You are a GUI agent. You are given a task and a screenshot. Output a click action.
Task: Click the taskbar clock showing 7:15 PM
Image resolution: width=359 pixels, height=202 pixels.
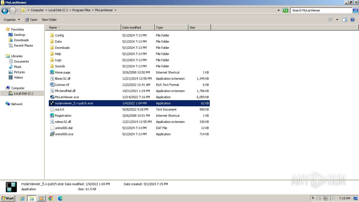(344, 198)
